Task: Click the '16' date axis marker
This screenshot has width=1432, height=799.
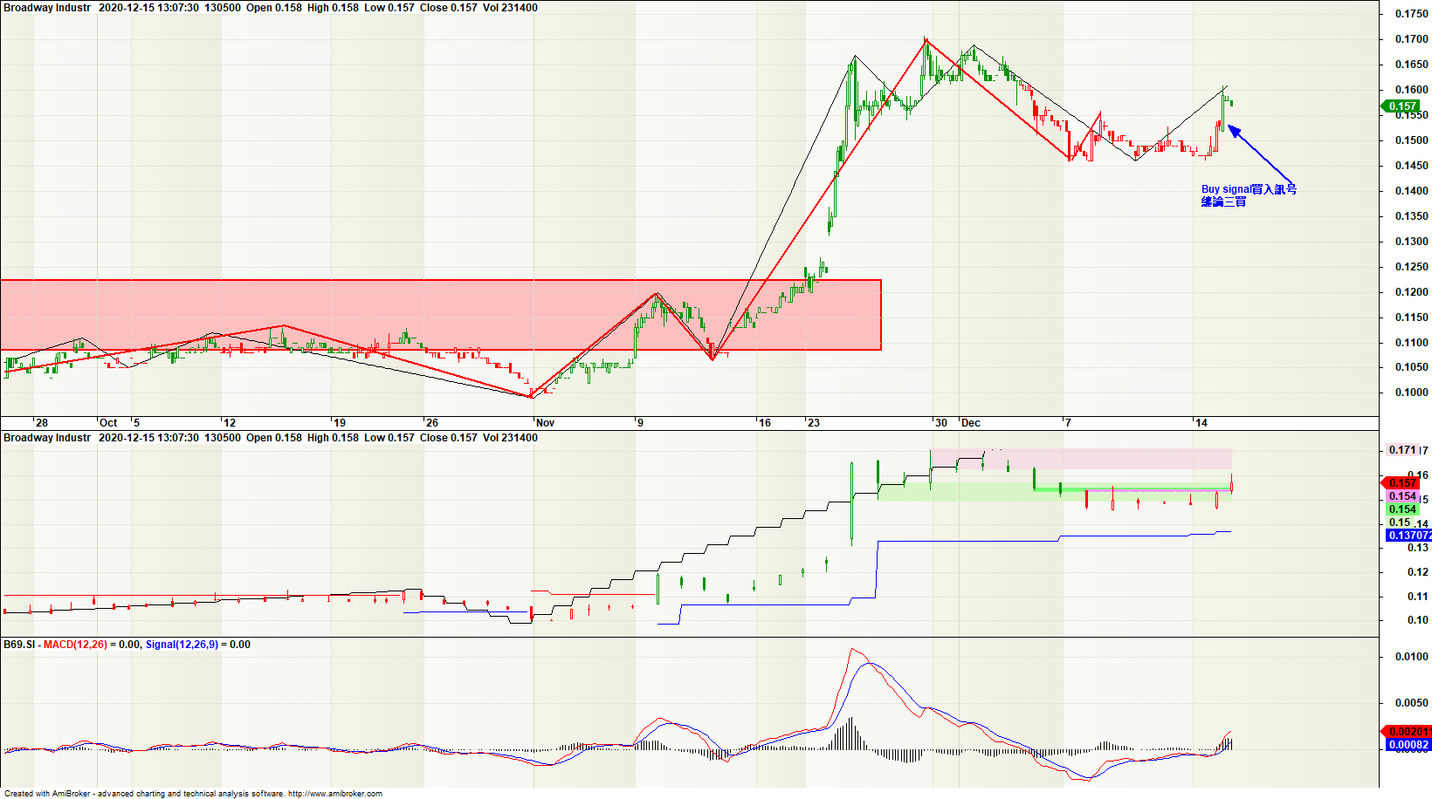Action: pos(765,423)
